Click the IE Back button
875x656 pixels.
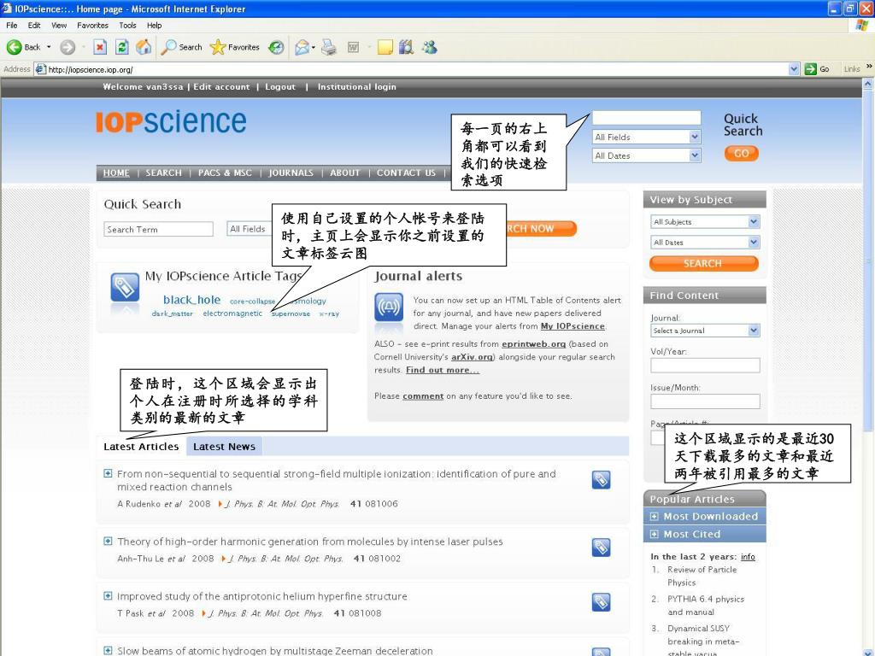(23, 48)
